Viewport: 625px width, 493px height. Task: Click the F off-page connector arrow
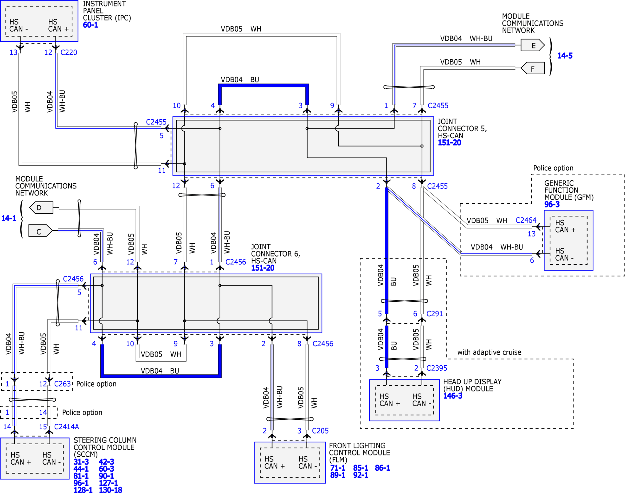[x=533, y=68]
